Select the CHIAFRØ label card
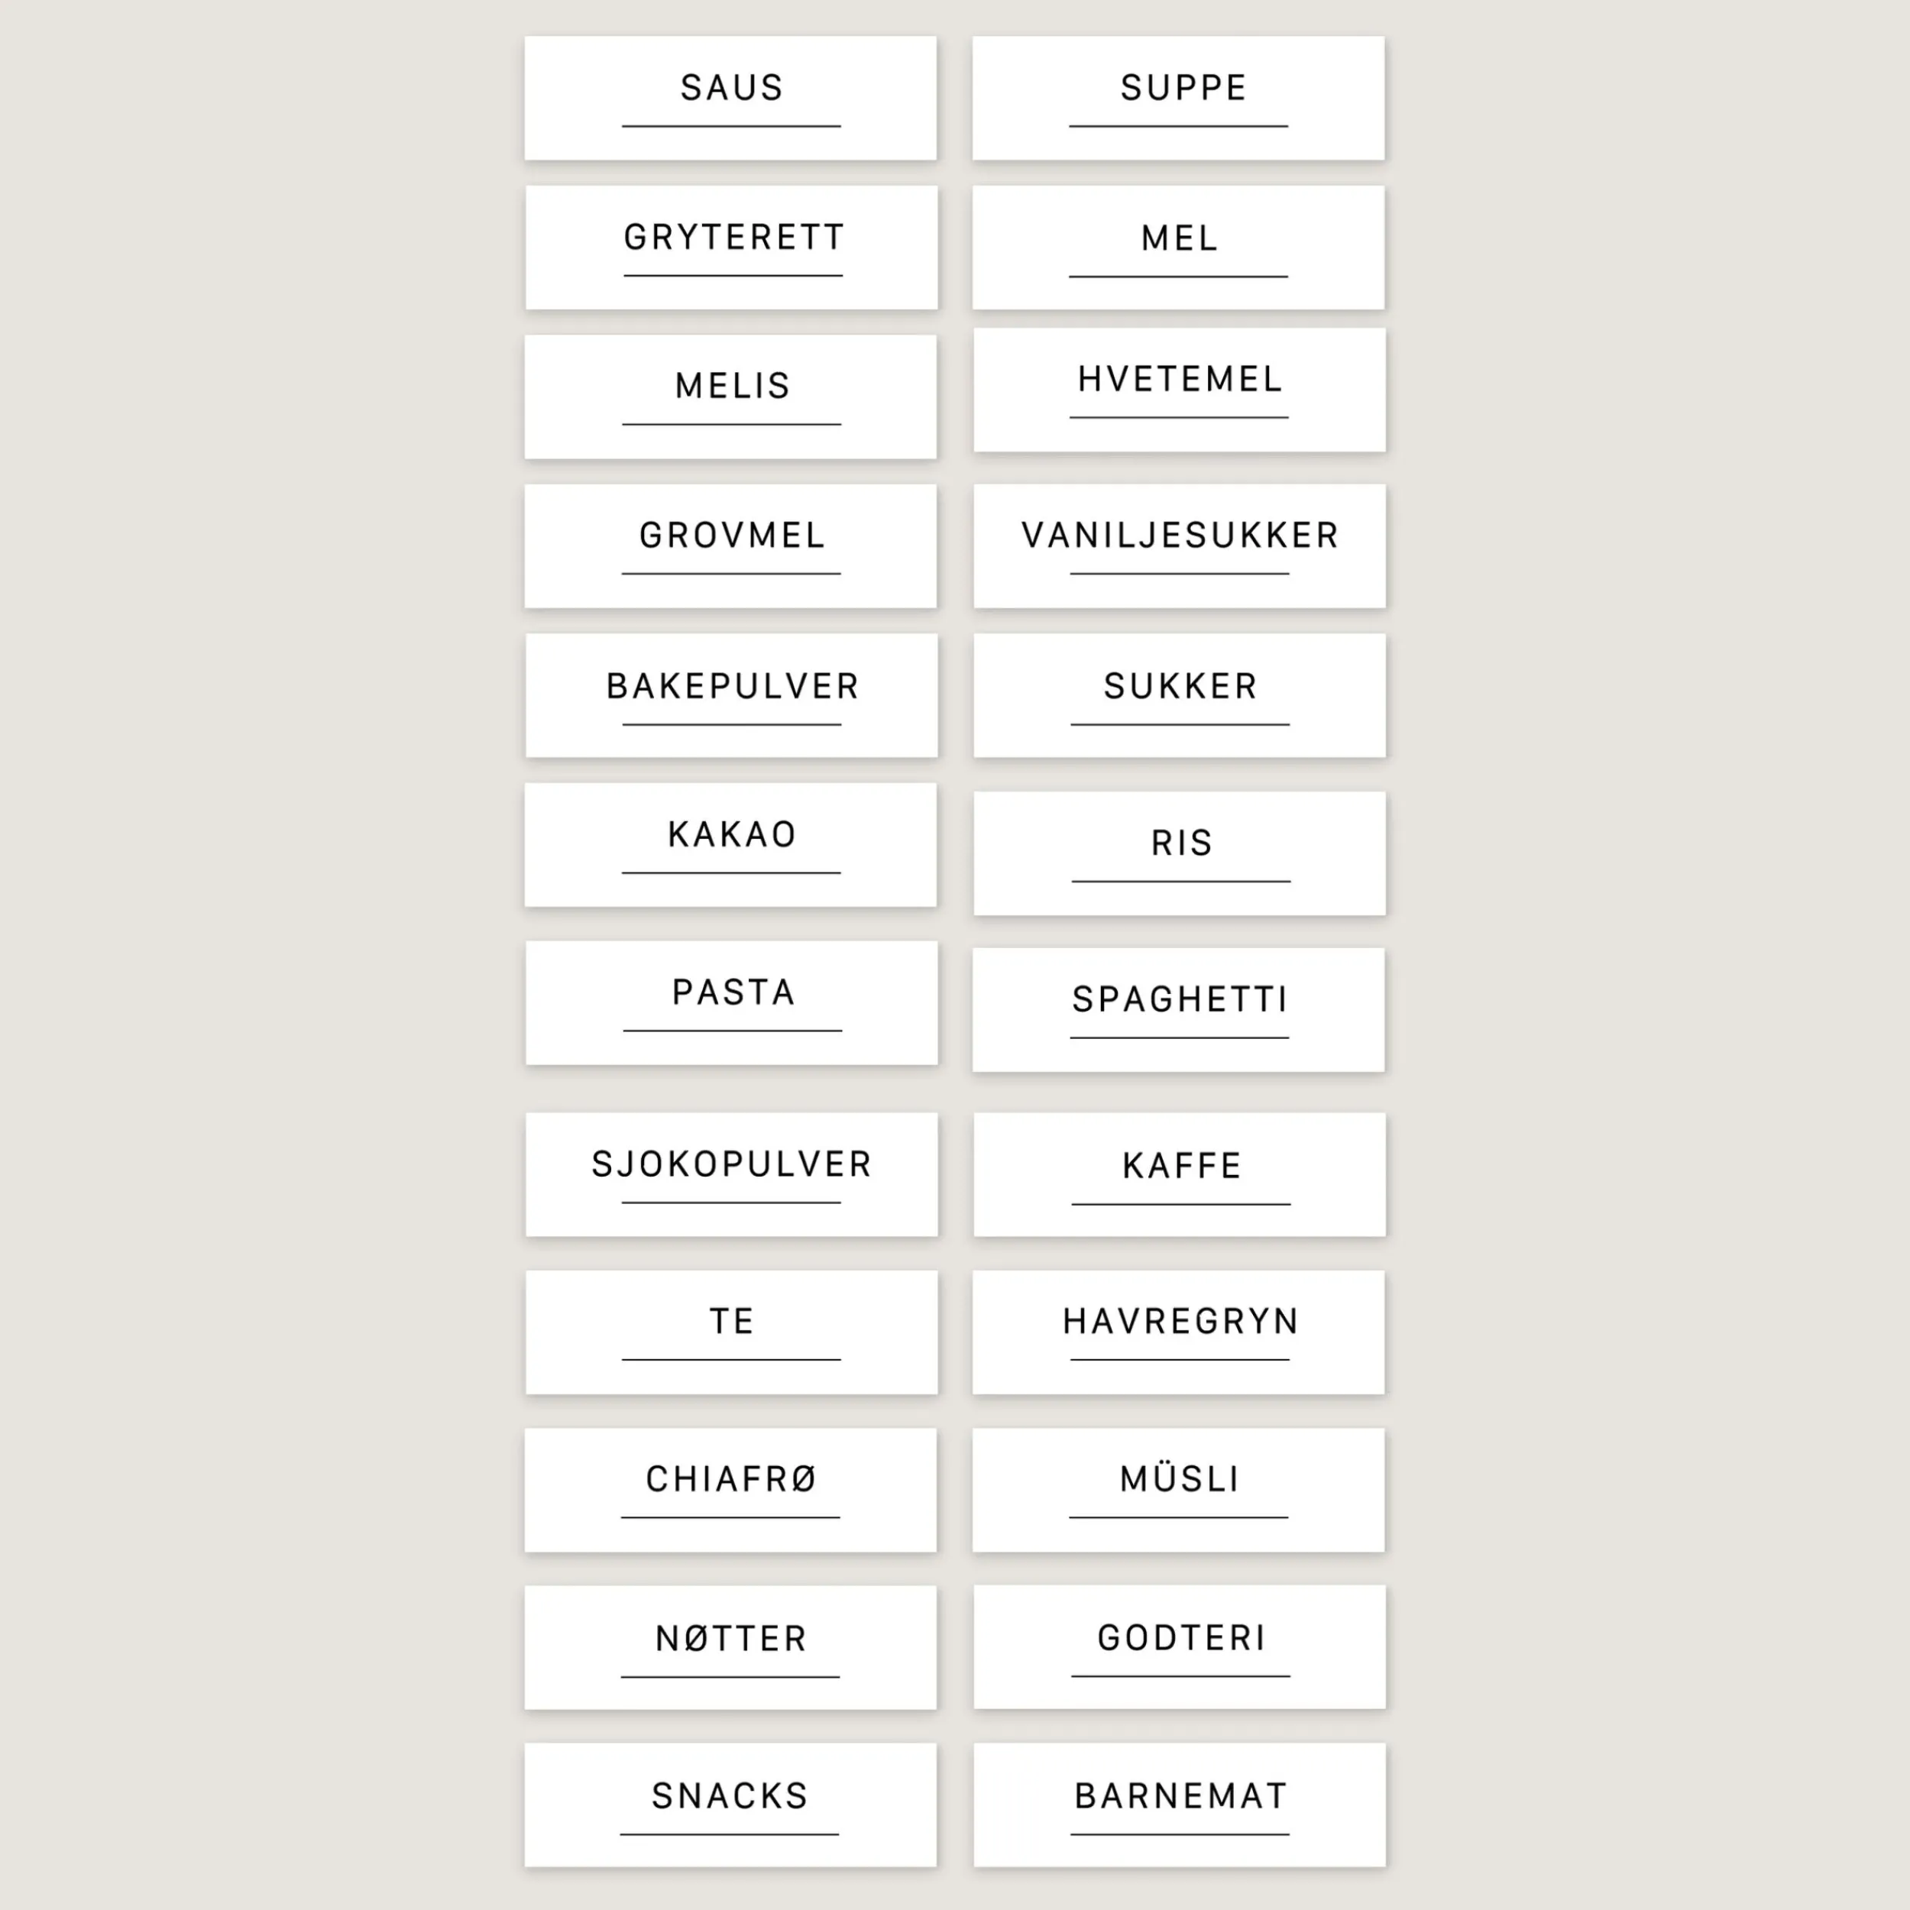The height and width of the screenshot is (1910, 1910). point(730,1490)
